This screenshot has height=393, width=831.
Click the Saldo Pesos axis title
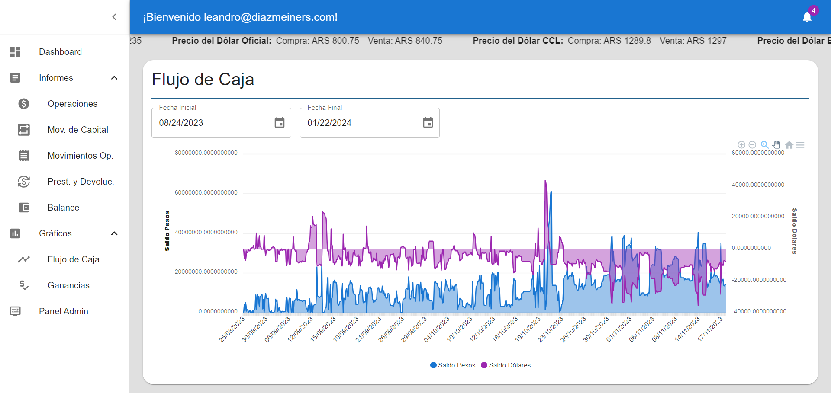[167, 231]
